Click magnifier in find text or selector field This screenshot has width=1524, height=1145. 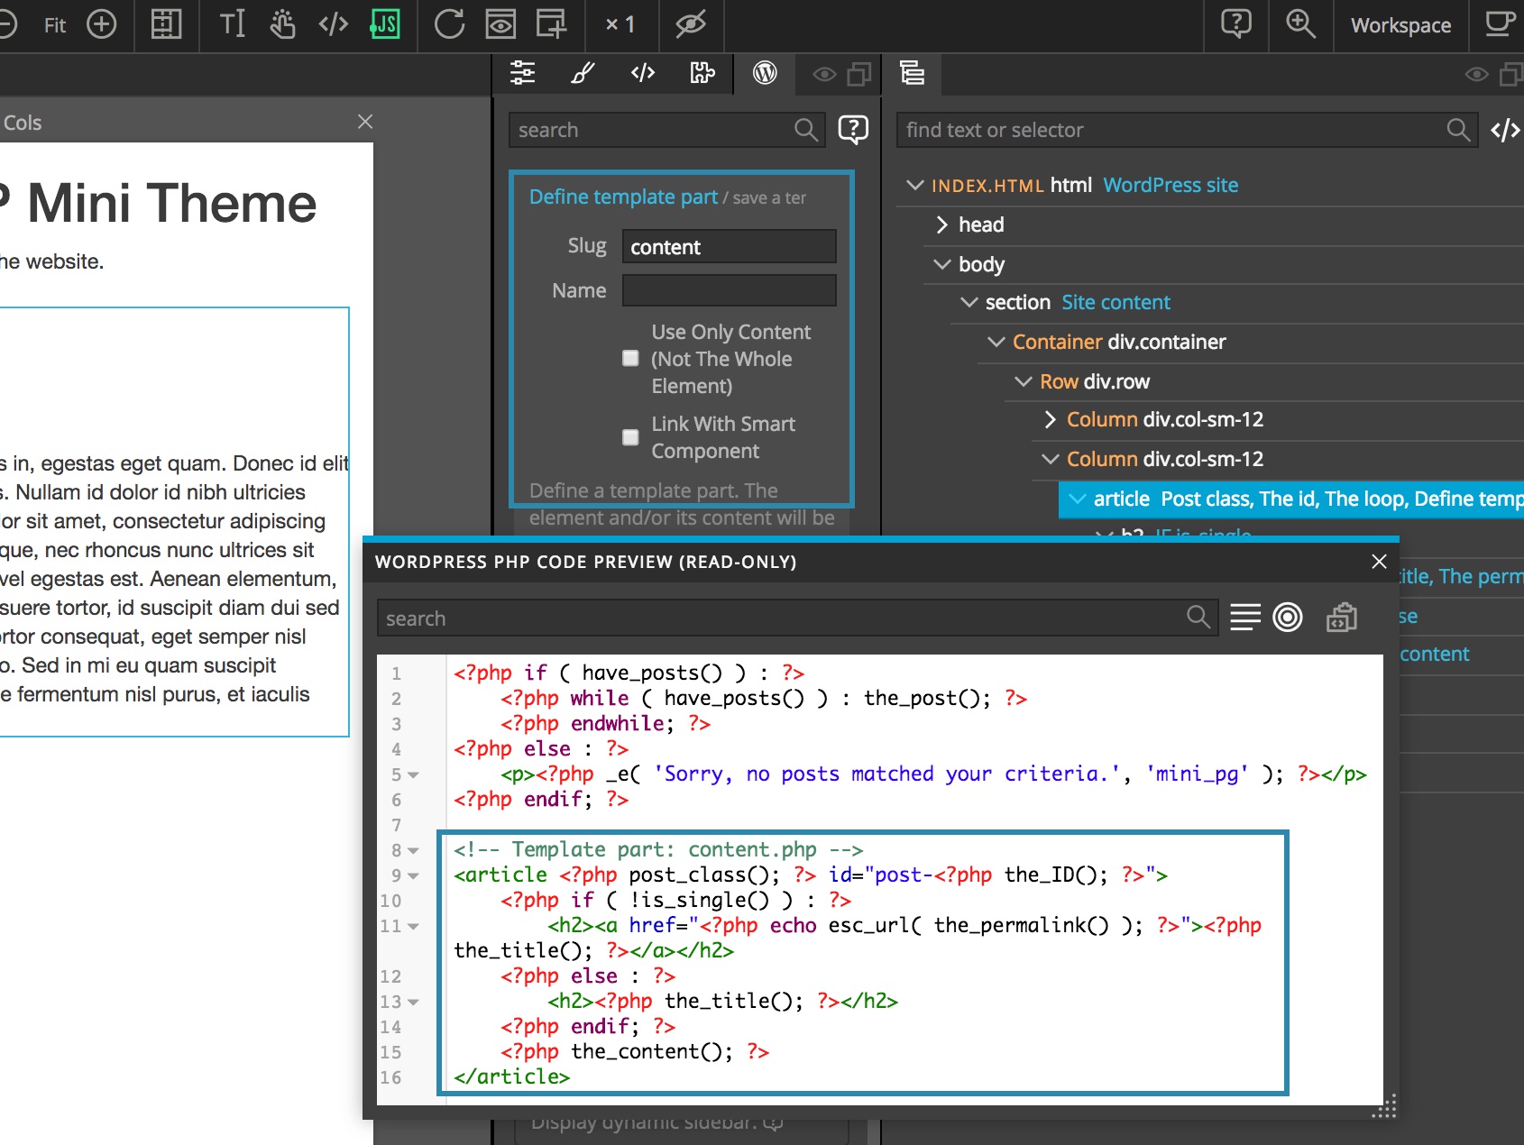tap(1458, 130)
